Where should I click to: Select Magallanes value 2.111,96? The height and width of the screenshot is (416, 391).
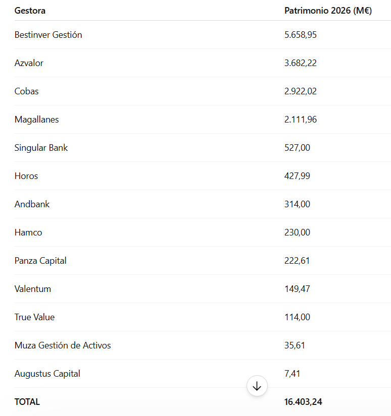coord(301,120)
